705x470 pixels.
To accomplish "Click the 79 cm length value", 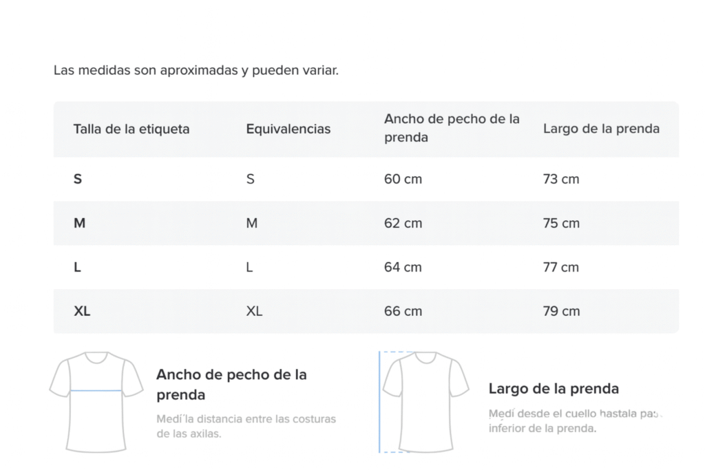I will pos(561,311).
